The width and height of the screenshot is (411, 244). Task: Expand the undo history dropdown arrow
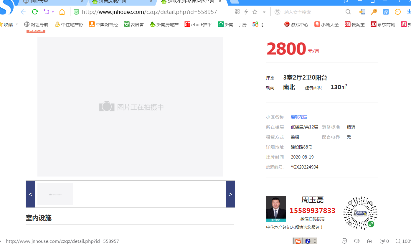click(x=53, y=12)
